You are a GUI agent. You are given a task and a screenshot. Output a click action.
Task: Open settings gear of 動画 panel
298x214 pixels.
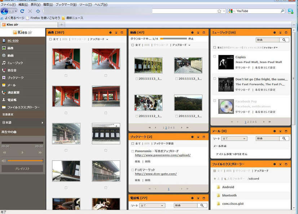tap(192, 32)
